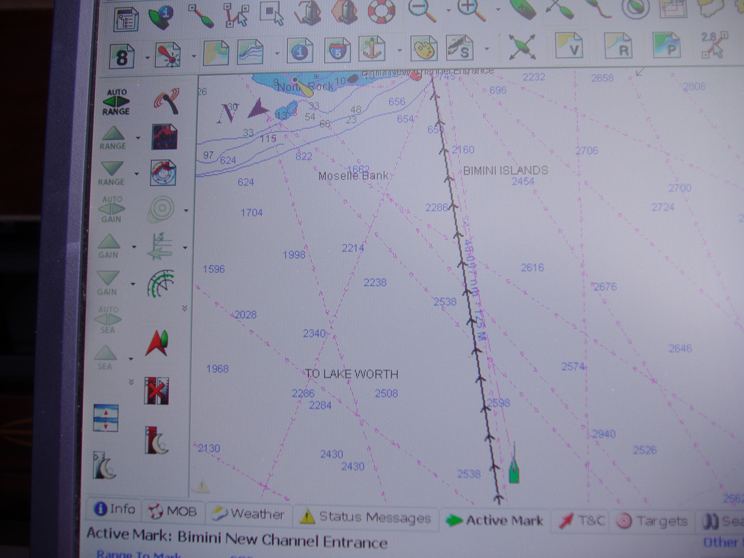The image size is (744, 558).
Task: Increase sea clutter with SEA up
Action: [x=105, y=357]
